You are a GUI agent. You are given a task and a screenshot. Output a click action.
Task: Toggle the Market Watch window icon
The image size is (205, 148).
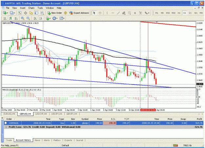pyautogui.click(x=20, y=13)
